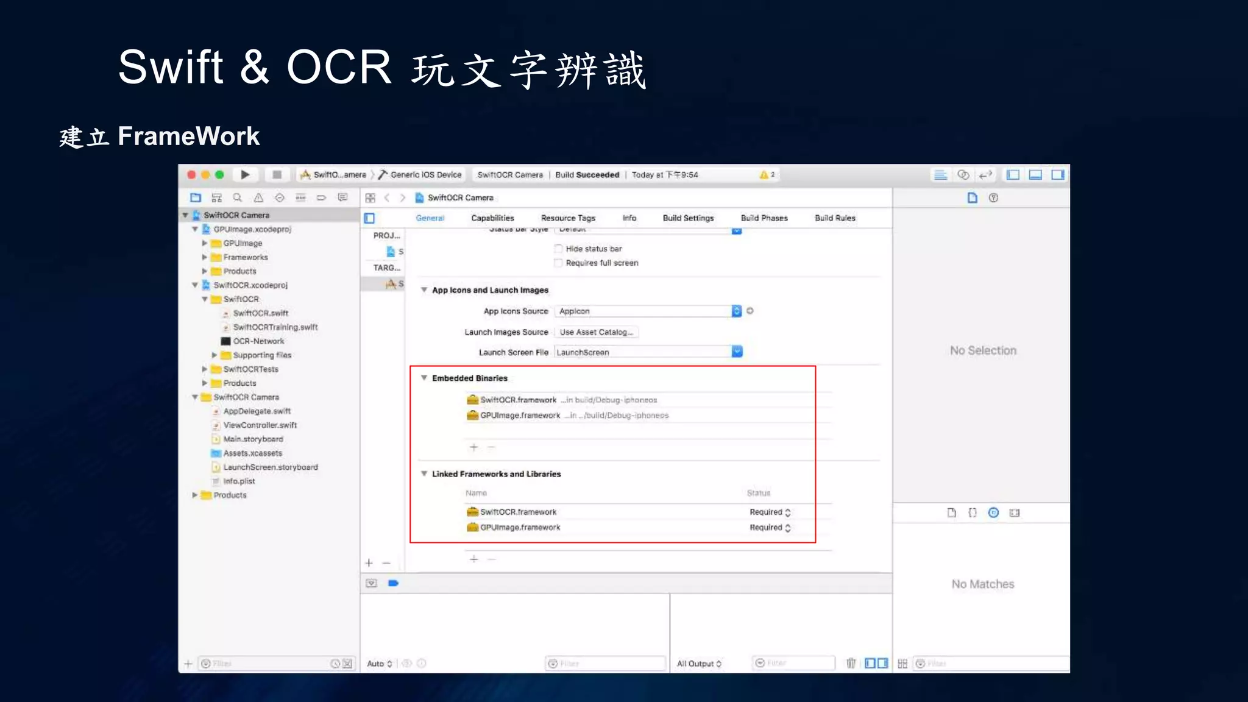The width and height of the screenshot is (1248, 702).
Task: Switch to the Build Rules tab
Action: tap(835, 218)
